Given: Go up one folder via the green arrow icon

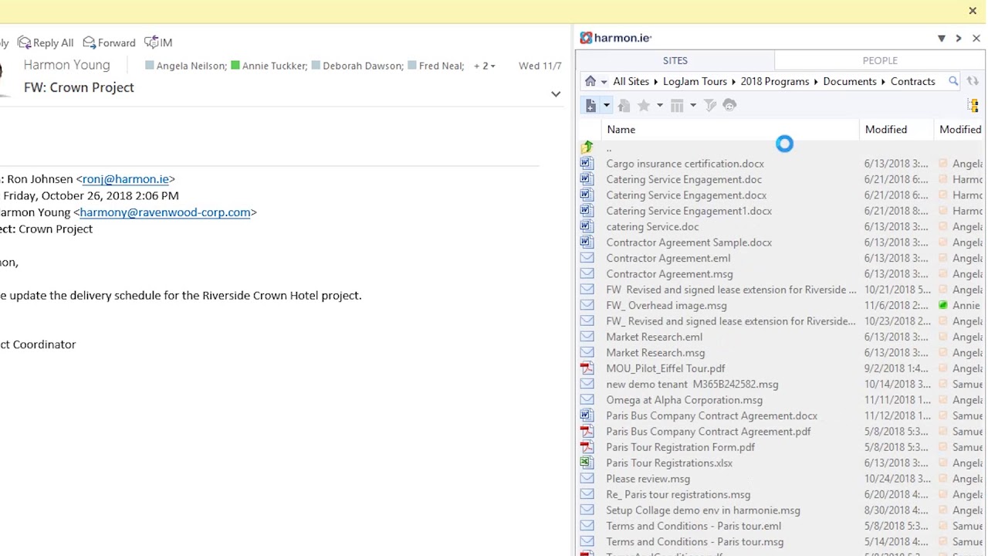Looking at the screenshot, I should coord(587,147).
